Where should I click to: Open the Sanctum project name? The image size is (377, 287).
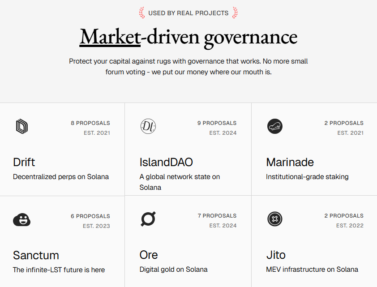[36, 255]
